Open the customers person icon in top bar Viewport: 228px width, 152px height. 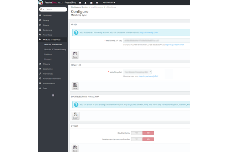click(85, 2)
